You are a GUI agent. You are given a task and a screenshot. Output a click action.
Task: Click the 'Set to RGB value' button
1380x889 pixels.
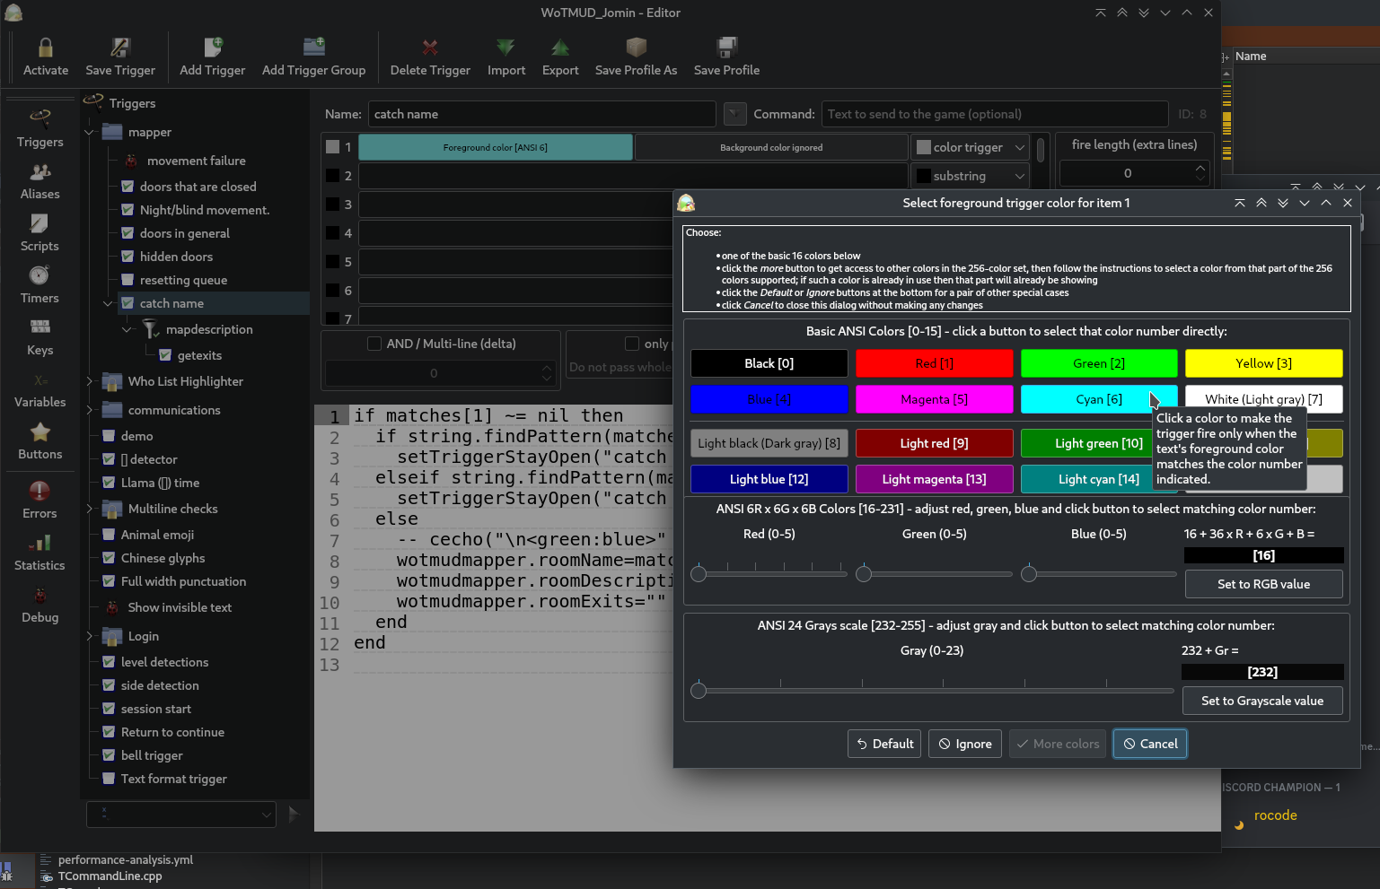click(x=1263, y=584)
